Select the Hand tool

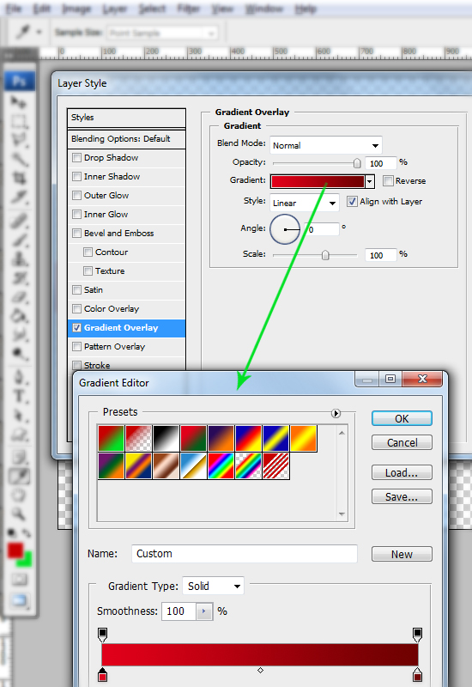pos(18,495)
